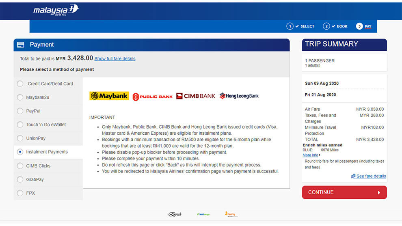Viewport: 402px width, 226px height.
Task: Open Show full fare details link
Action: [115, 59]
